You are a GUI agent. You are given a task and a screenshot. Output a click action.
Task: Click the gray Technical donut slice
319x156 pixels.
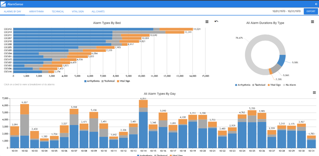coord(276,69)
